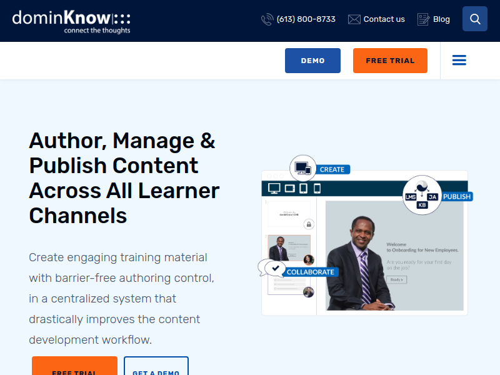Select the second slide thumbnail with man
Image resolution: width=500 pixels, height=375 pixels.
click(289, 248)
